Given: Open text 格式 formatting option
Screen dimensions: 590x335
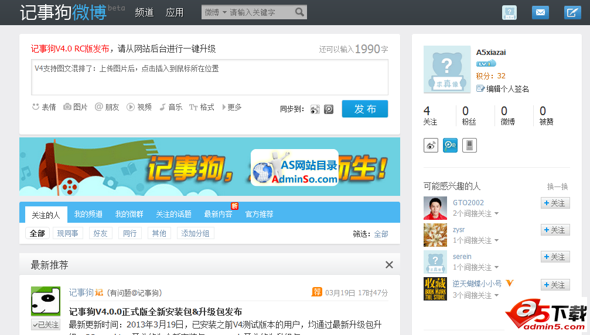Looking at the screenshot, I should 202,107.
